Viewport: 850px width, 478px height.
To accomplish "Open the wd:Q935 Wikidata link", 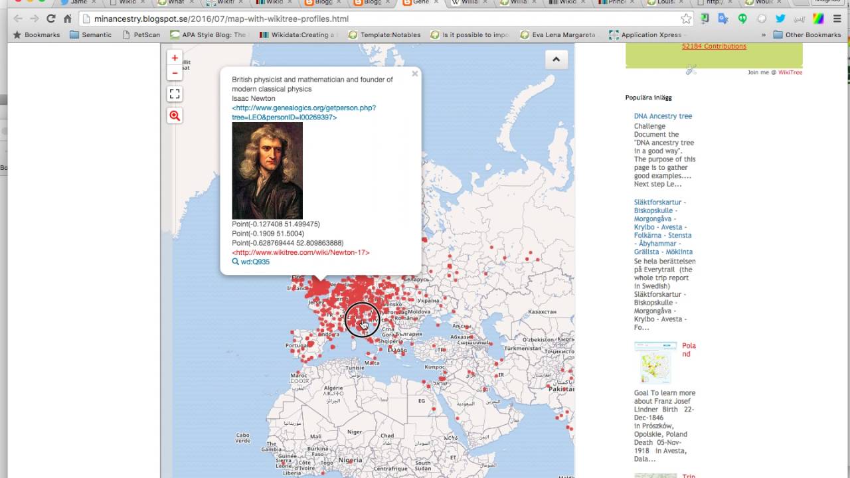I will point(255,262).
